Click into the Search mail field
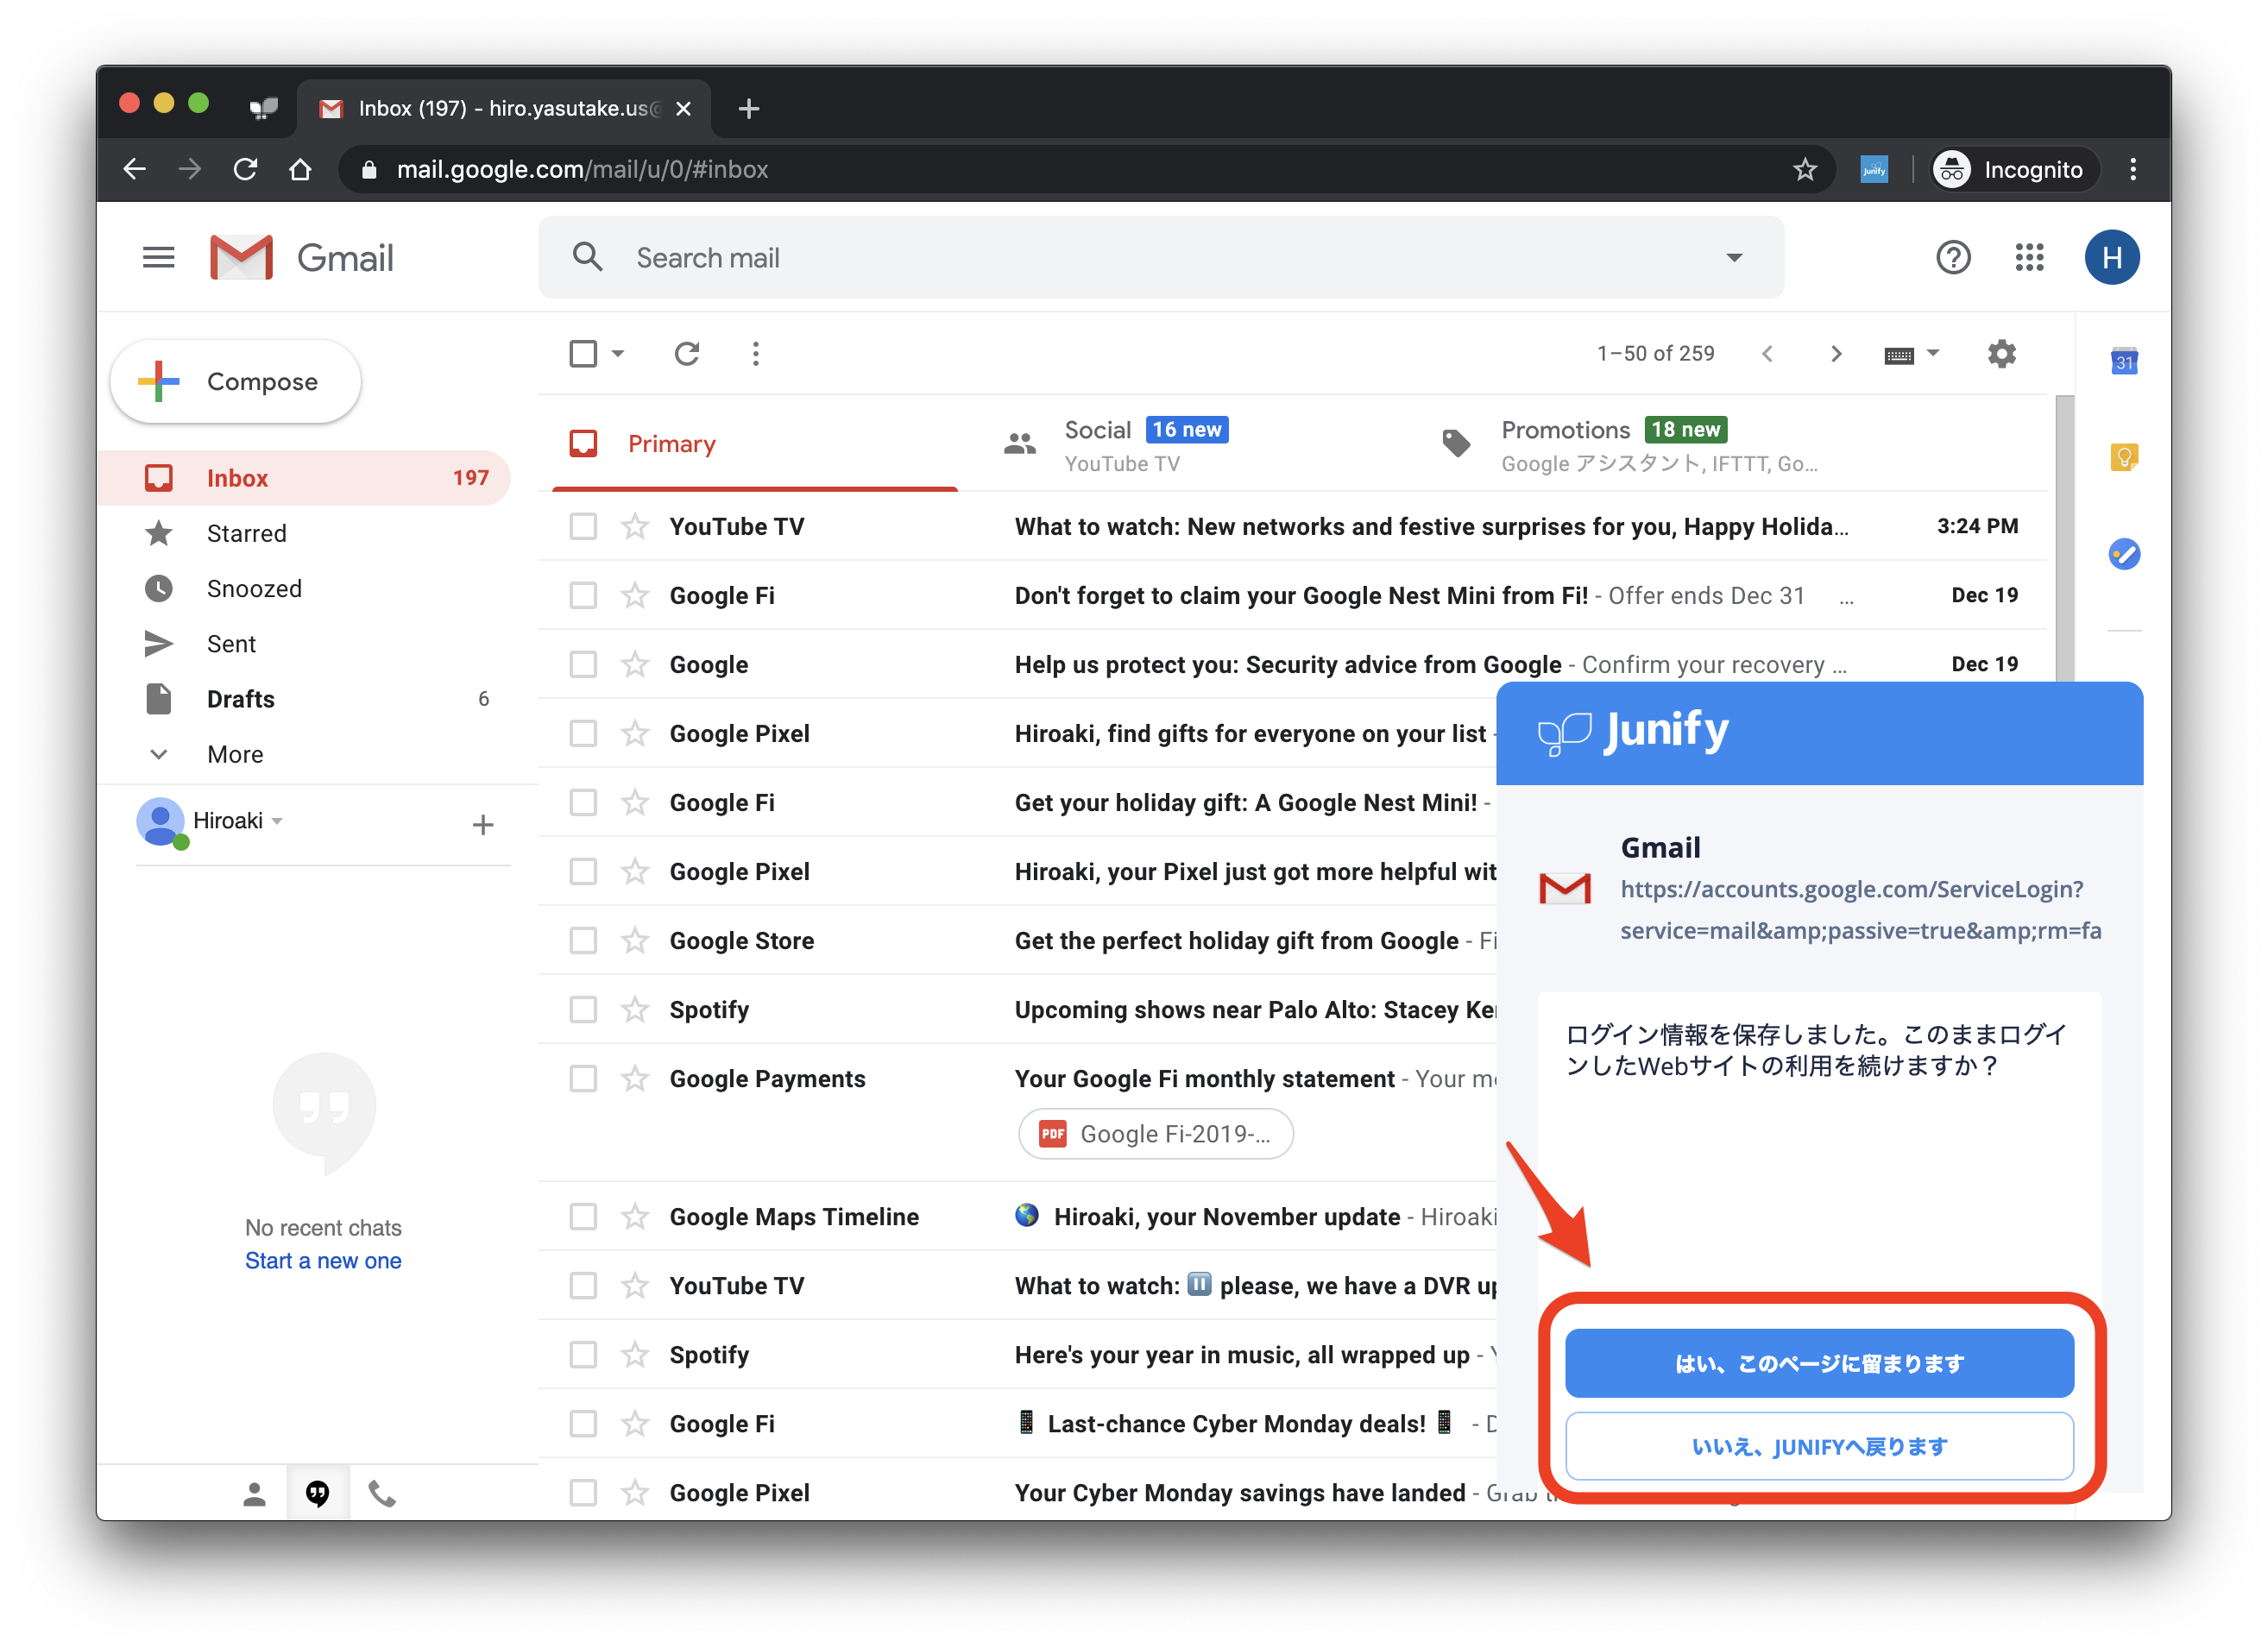The width and height of the screenshot is (2268, 1648). tap(1100, 258)
